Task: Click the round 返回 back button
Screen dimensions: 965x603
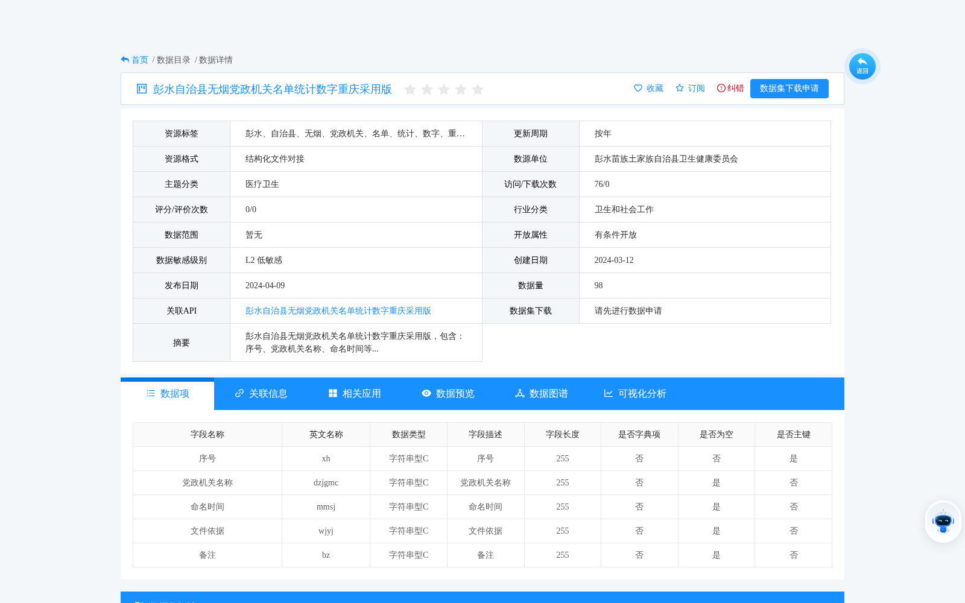Action: [862, 66]
